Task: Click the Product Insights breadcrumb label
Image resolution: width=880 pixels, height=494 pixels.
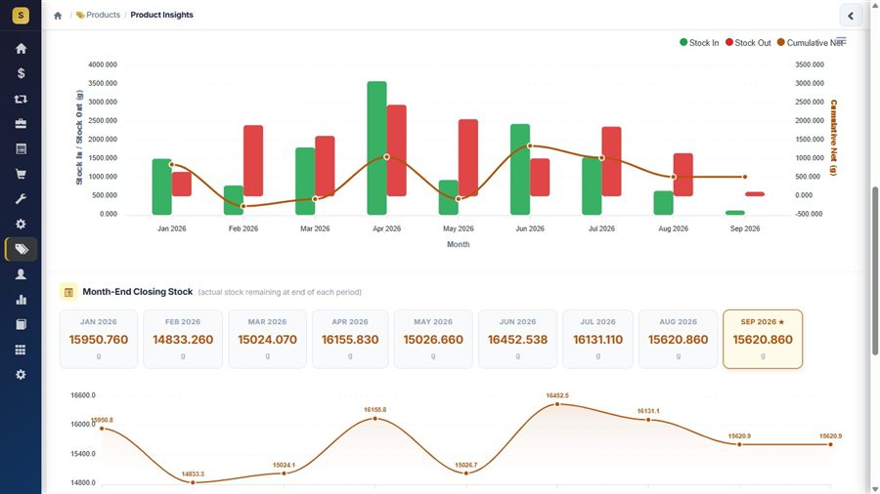Action: [161, 15]
